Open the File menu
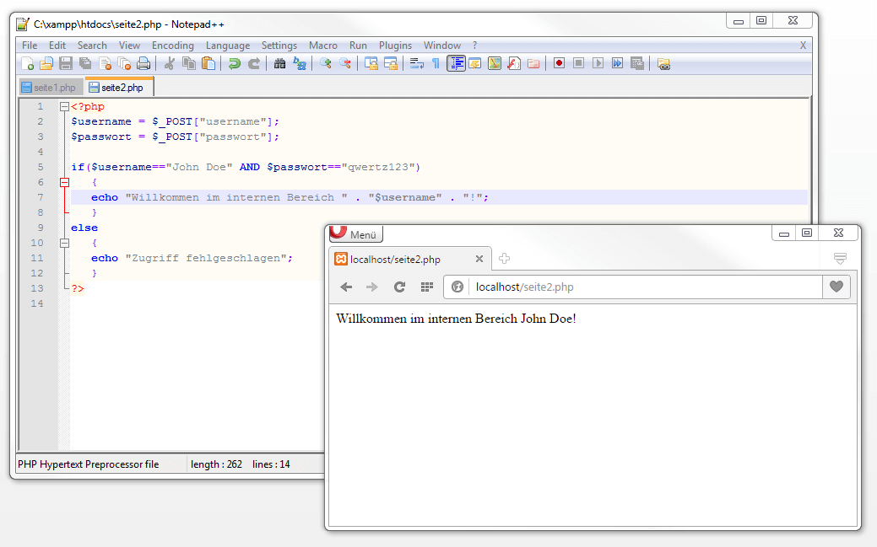877x547 pixels. (30, 46)
